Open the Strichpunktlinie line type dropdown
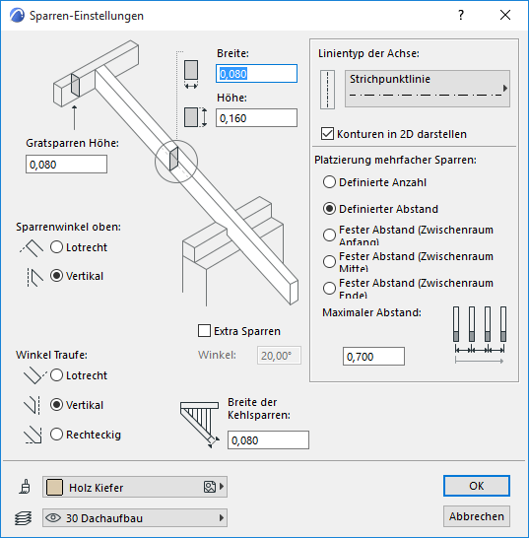 [x=428, y=89]
